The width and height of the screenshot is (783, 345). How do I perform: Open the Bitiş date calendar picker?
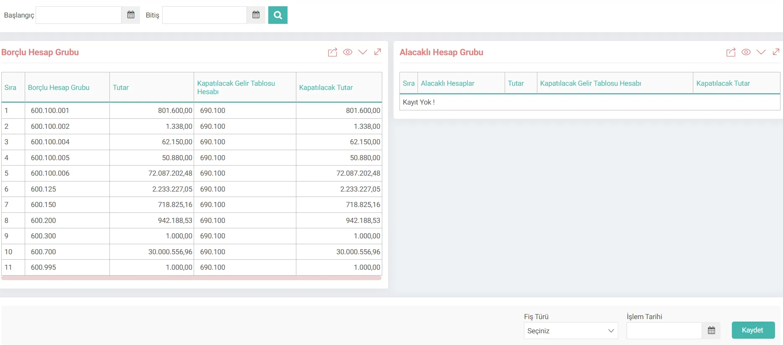click(256, 15)
